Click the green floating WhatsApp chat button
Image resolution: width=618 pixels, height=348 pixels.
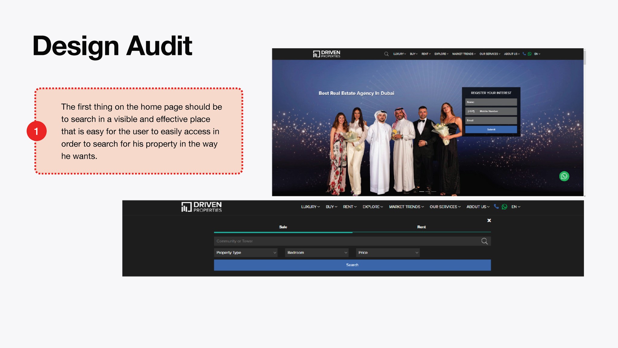coord(564,176)
